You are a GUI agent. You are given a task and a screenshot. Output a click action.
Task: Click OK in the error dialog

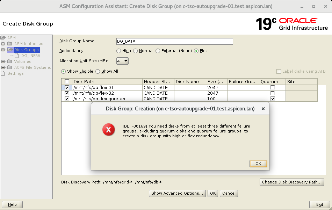tap(258, 164)
